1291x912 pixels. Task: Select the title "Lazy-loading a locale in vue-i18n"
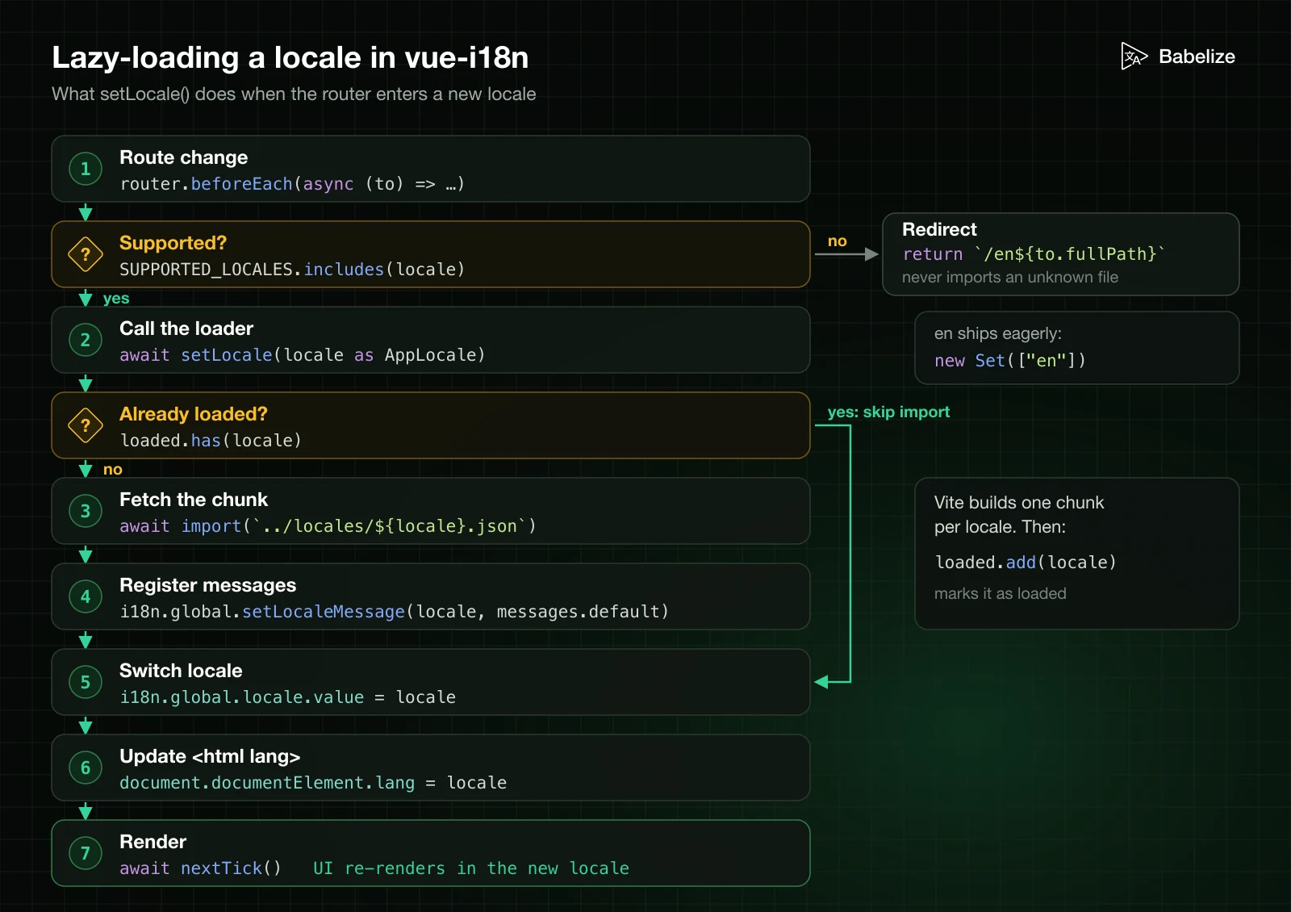290,58
